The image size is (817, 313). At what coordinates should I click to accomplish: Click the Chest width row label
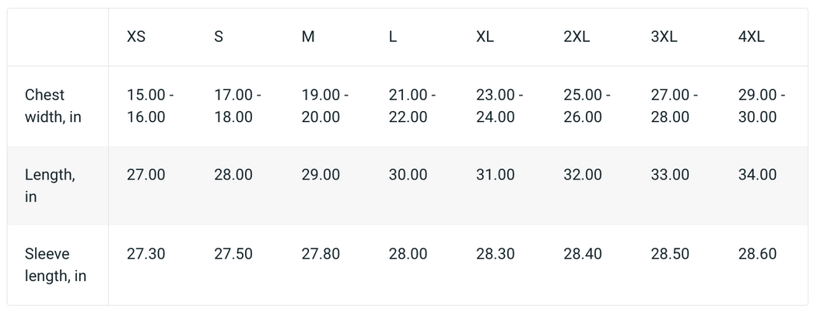(x=53, y=106)
